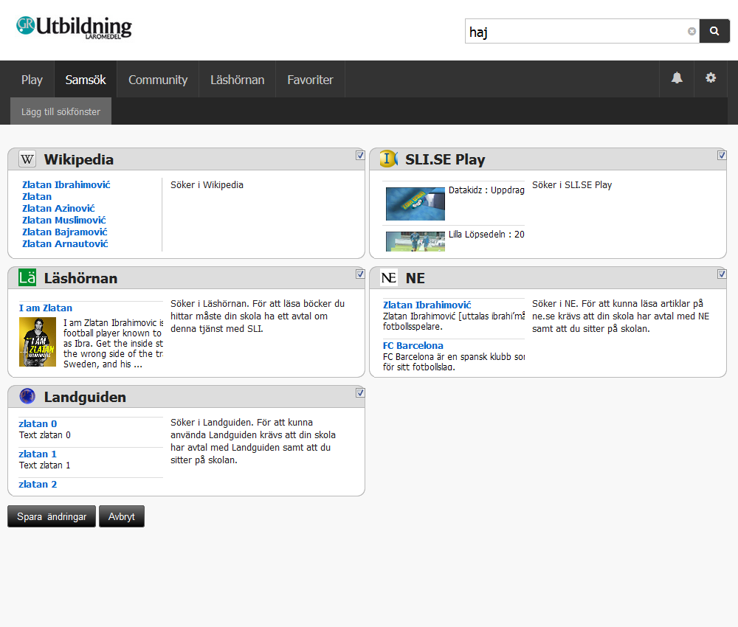This screenshot has width=738, height=627.
Task: Click 'Text zlatan 1' description
Action: click(45, 465)
